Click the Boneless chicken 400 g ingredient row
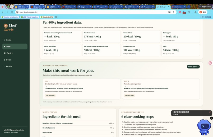This screenshot has height=137, width=213. (78, 123)
